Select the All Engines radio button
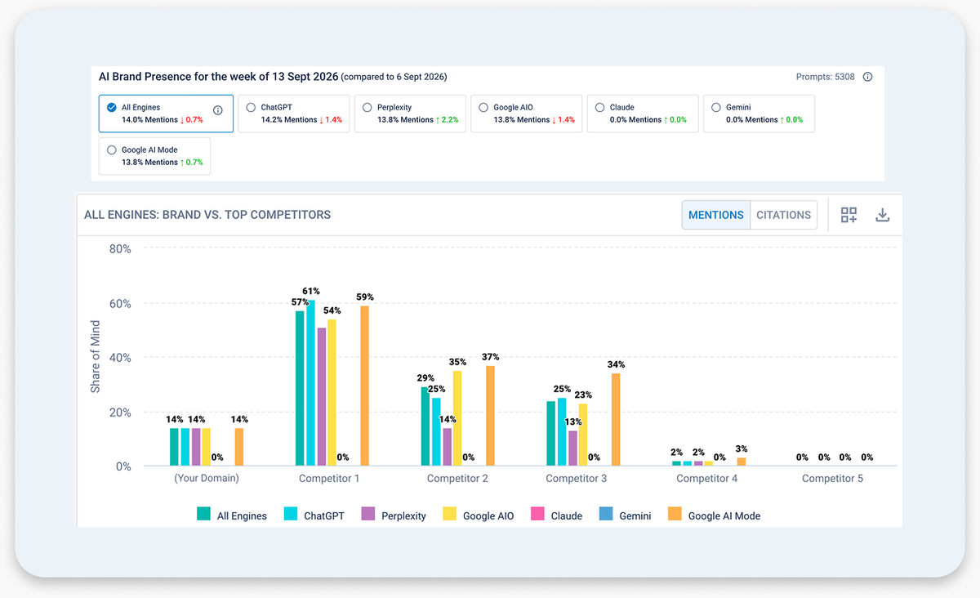 pyautogui.click(x=112, y=107)
